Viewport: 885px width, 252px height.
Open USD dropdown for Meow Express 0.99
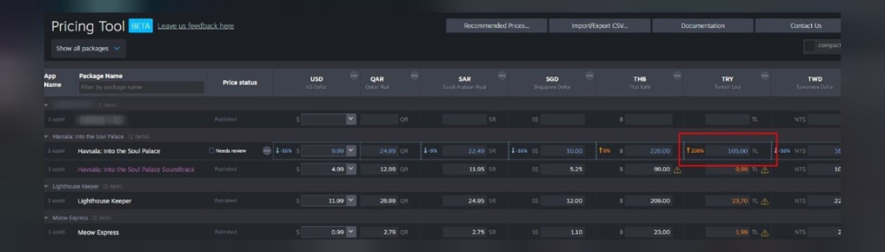point(351,232)
